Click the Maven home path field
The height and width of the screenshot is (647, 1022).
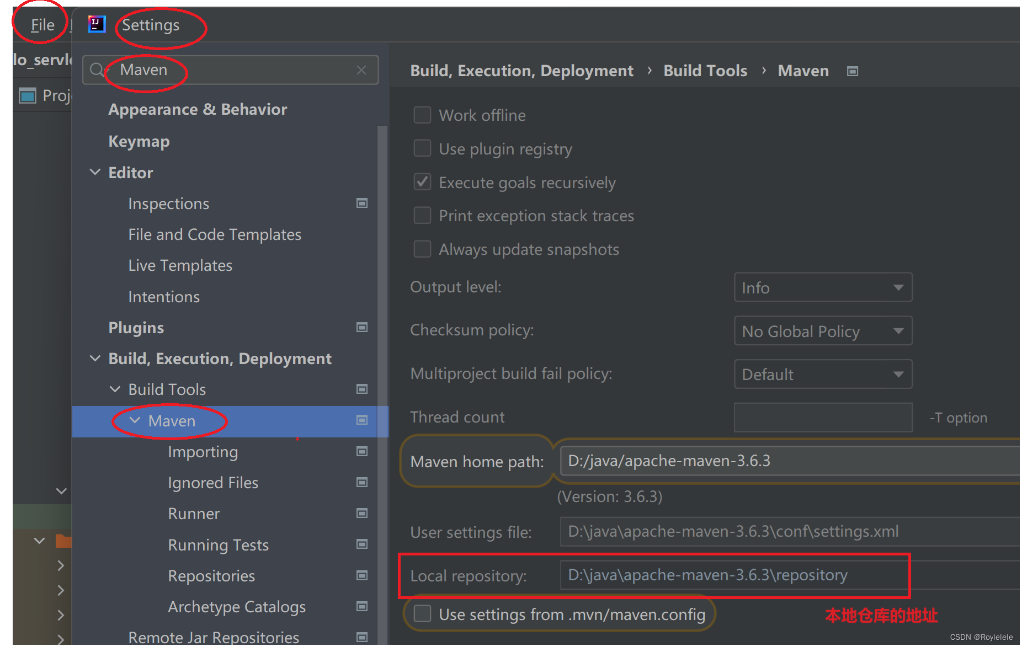coord(790,461)
